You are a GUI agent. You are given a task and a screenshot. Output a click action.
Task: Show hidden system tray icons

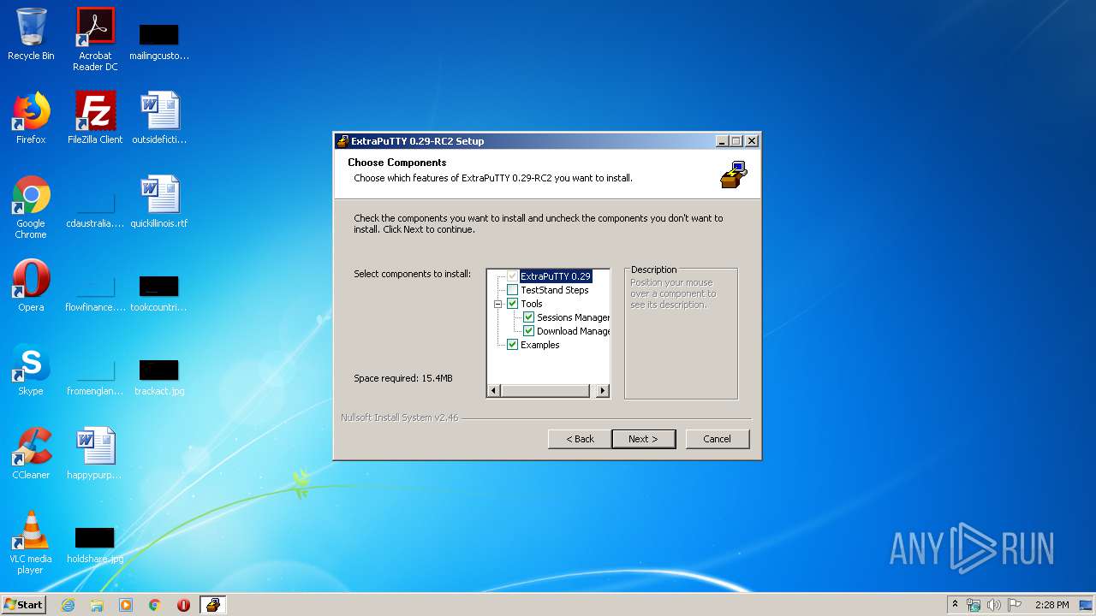pyautogui.click(x=956, y=605)
